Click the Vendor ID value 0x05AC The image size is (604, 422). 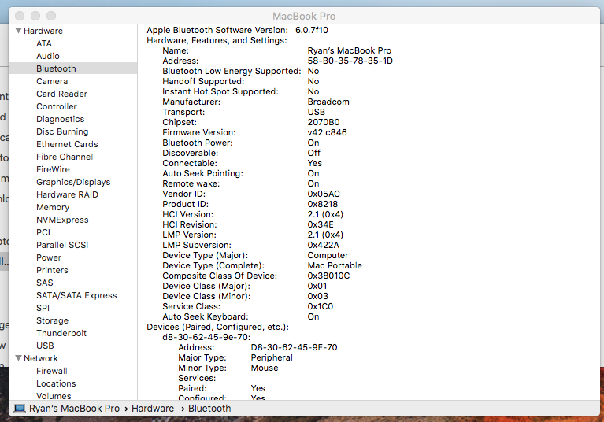tap(324, 194)
